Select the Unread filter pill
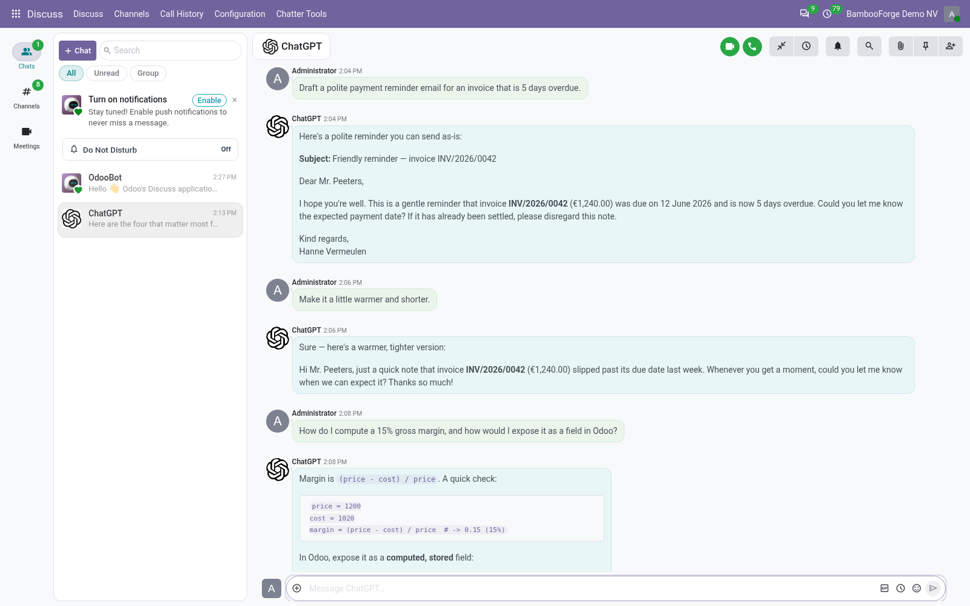This screenshot has width=970, height=606. point(107,73)
